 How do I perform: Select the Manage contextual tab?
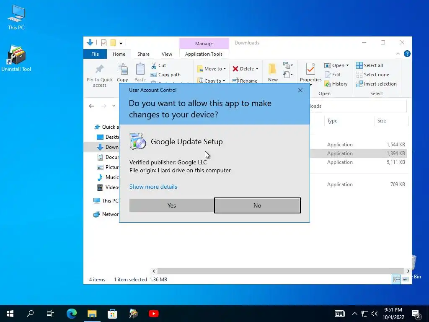[204, 44]
